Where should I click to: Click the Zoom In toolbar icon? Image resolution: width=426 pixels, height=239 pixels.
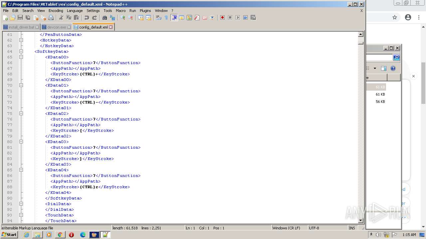click(122, 18)
